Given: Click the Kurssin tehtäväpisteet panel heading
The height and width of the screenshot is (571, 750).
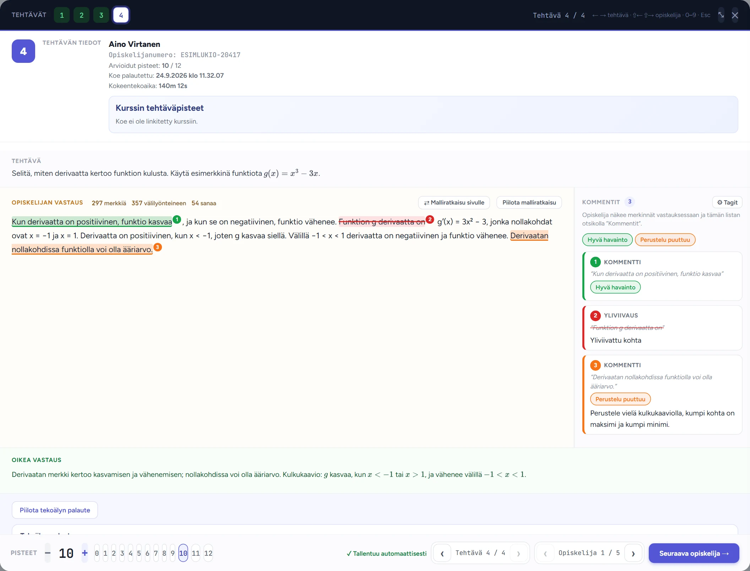Looking at the screenshot, I should tap(159, 108).
